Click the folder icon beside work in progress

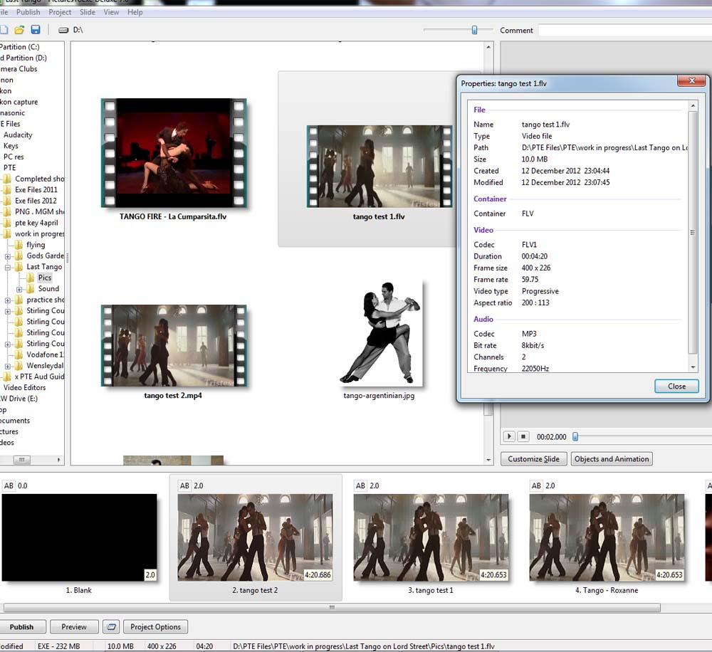pos(7,234)
